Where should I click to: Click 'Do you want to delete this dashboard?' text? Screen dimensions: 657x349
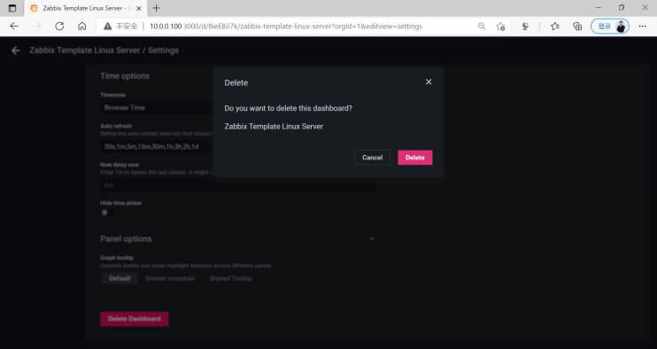click(x=289, y=108)
